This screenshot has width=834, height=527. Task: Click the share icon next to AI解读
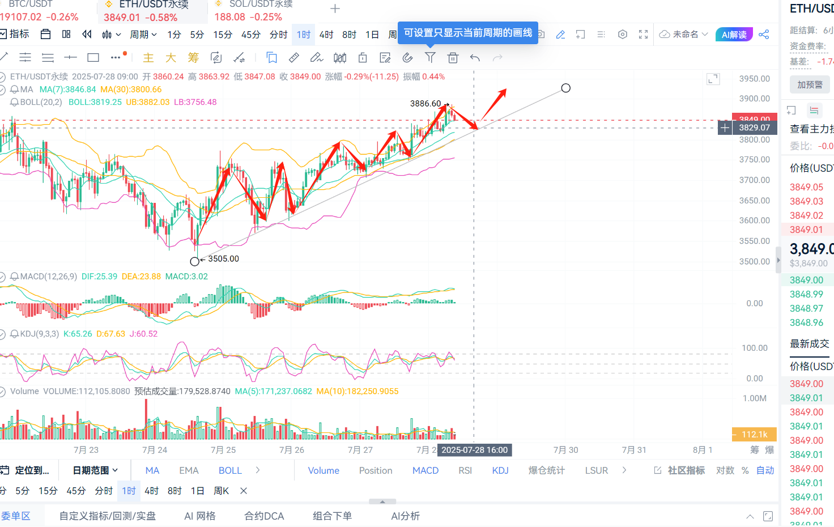tap(764, 35)
